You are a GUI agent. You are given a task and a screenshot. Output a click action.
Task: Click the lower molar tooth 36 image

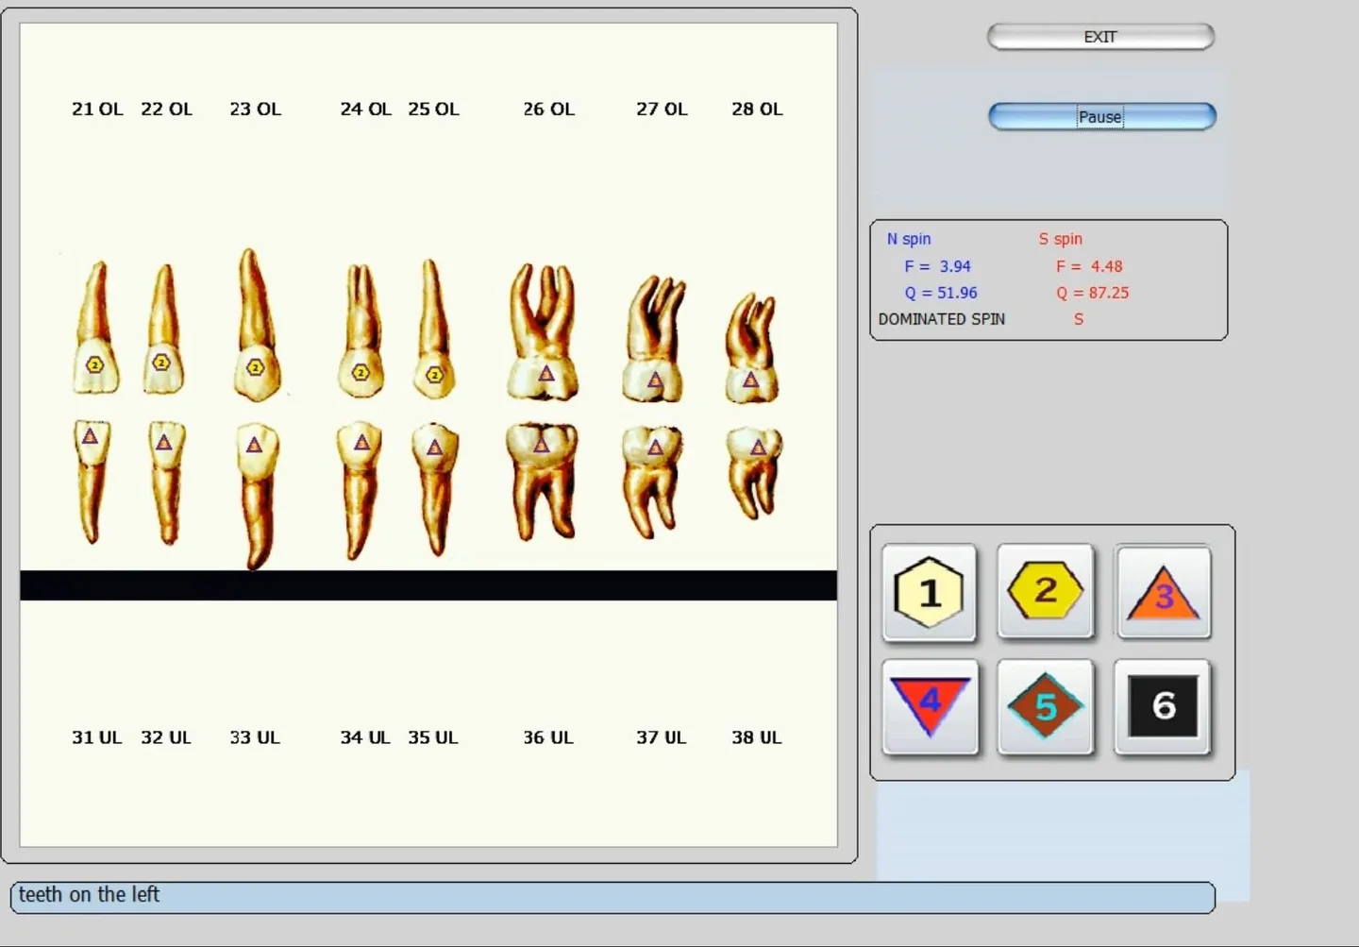pyautogui.click(x=542, y=482)
